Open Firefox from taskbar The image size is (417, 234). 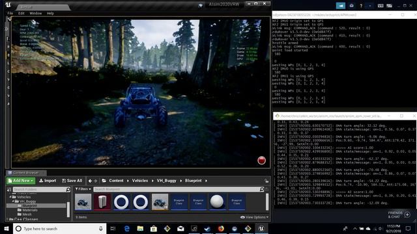coord(221,228)
